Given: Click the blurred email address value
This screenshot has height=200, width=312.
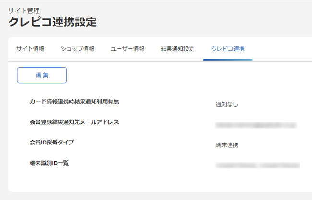Looking at the screenshot, I should [256, 125].
